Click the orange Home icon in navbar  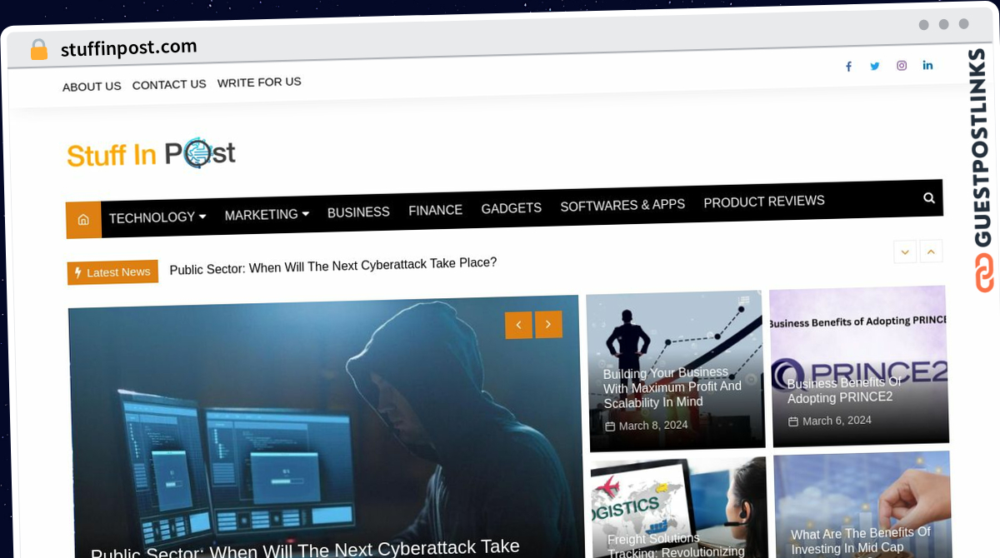[83, 220]
